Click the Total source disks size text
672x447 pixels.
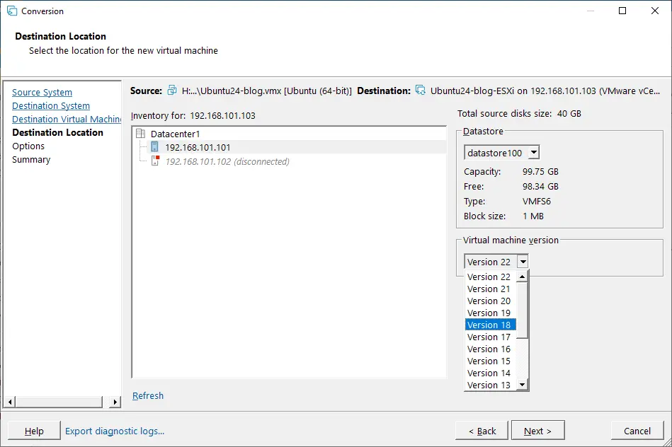point(519,113)
